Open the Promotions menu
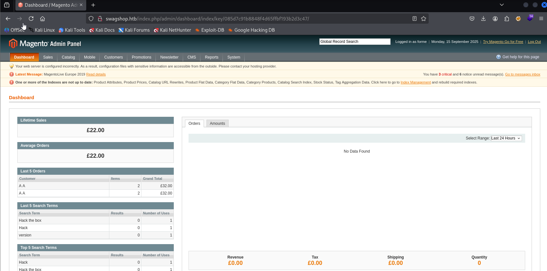 click(x=141, y=57)
